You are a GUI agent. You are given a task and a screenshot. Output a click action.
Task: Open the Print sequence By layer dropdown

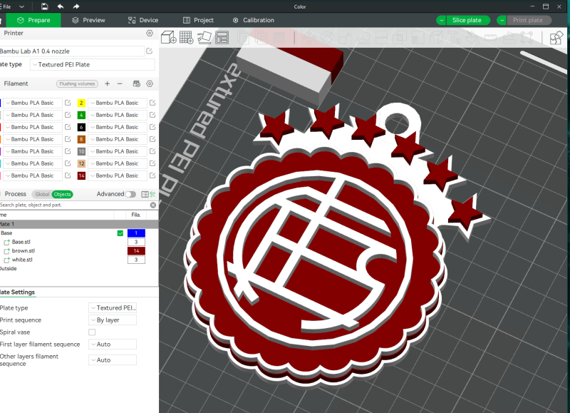pyautogui.click(x=113, y=320)
